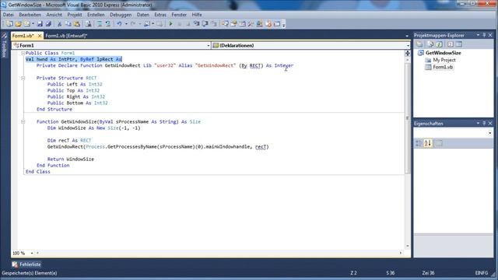Close the Projektmappen-Explorer panel
Screen dimensions: 498x280
(x=490, y=35)
